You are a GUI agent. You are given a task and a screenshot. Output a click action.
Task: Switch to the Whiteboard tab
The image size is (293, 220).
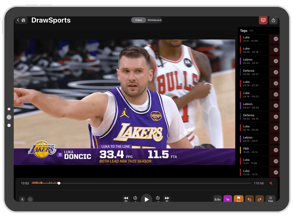click(154, 20)
